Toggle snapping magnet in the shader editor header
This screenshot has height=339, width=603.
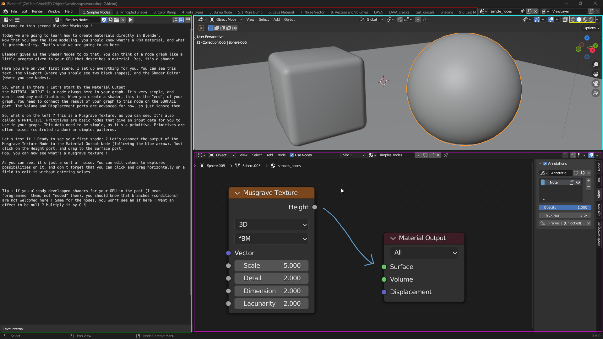click(574, 155)
